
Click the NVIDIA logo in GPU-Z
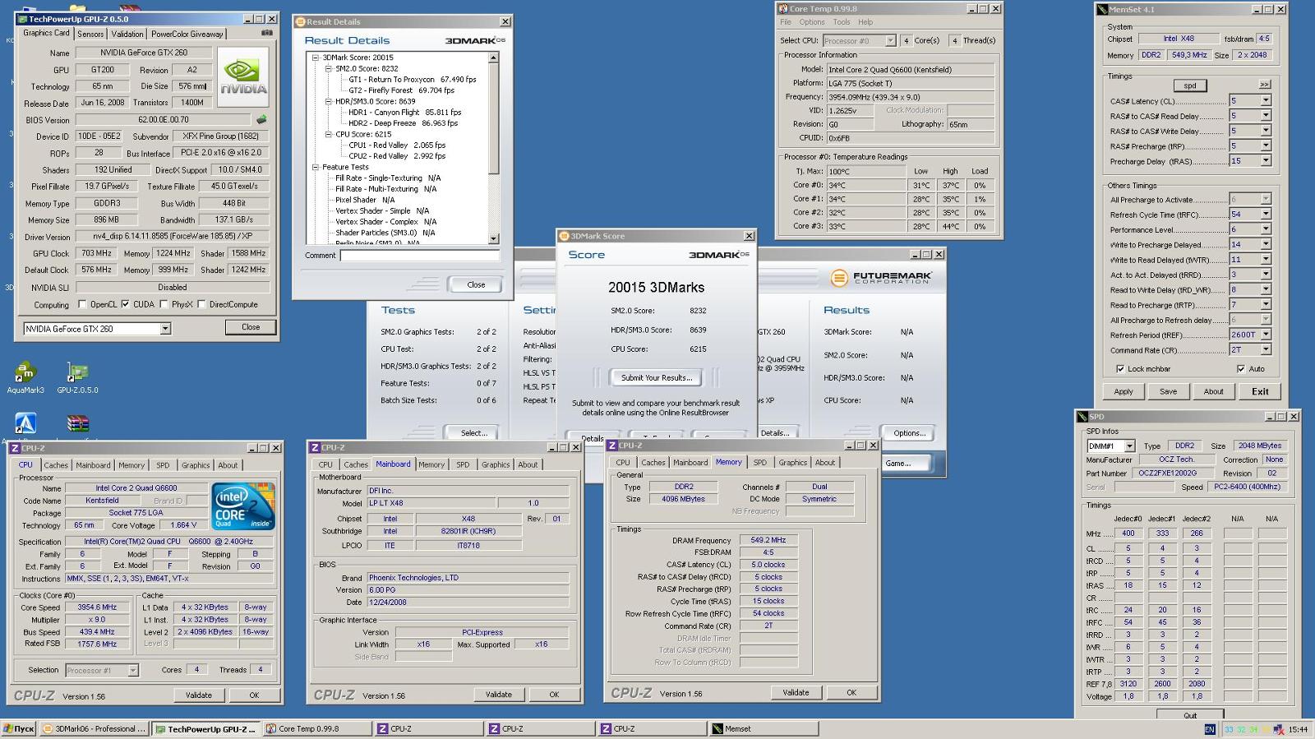pyautogui.click(x=243, y=76)
